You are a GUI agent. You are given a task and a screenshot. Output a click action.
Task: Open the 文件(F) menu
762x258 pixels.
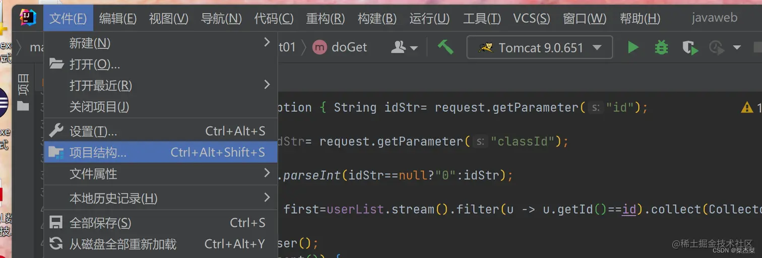coord(68,19)
